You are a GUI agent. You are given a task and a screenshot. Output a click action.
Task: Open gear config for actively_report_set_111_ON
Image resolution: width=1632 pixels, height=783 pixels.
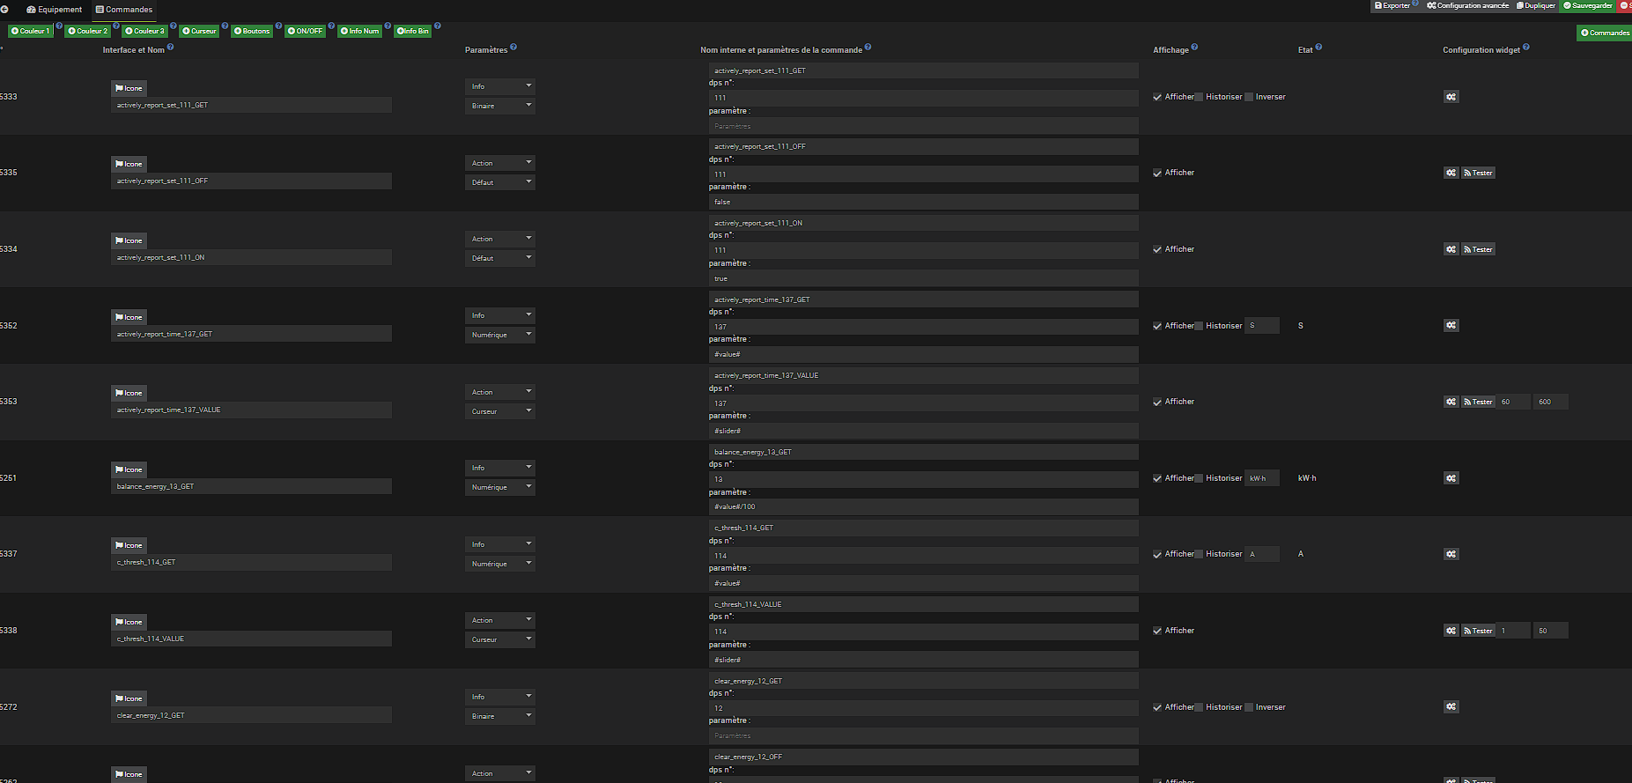pyautogui.click(x=1451, y=249)
